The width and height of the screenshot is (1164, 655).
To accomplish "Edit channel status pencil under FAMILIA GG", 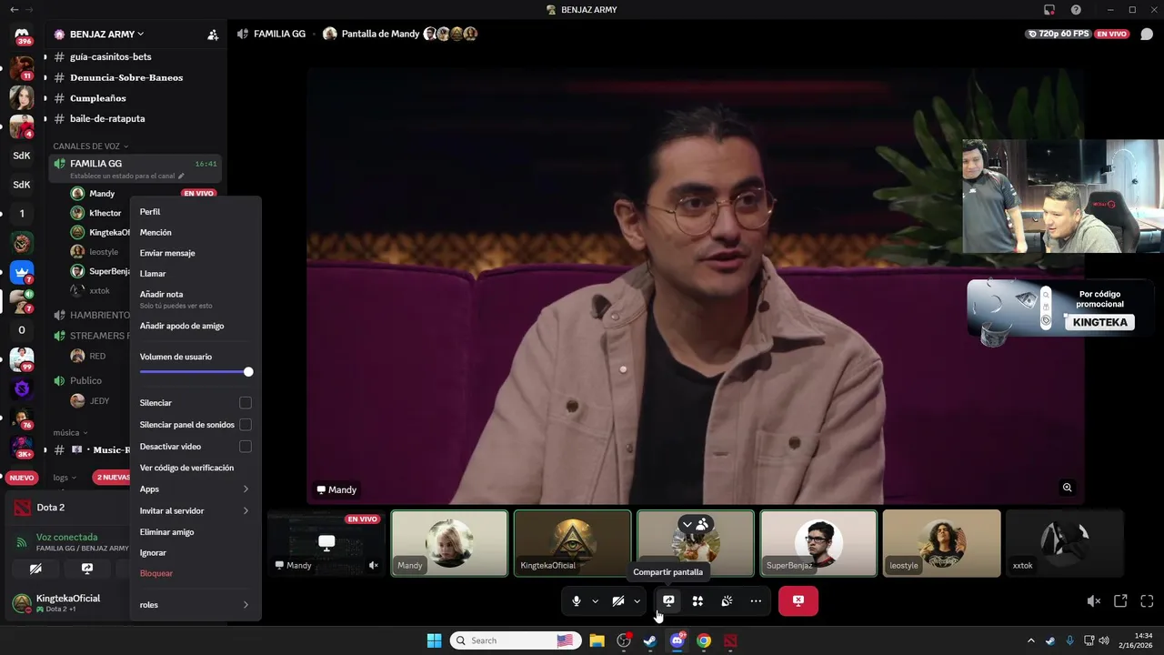I will [181, 176].
